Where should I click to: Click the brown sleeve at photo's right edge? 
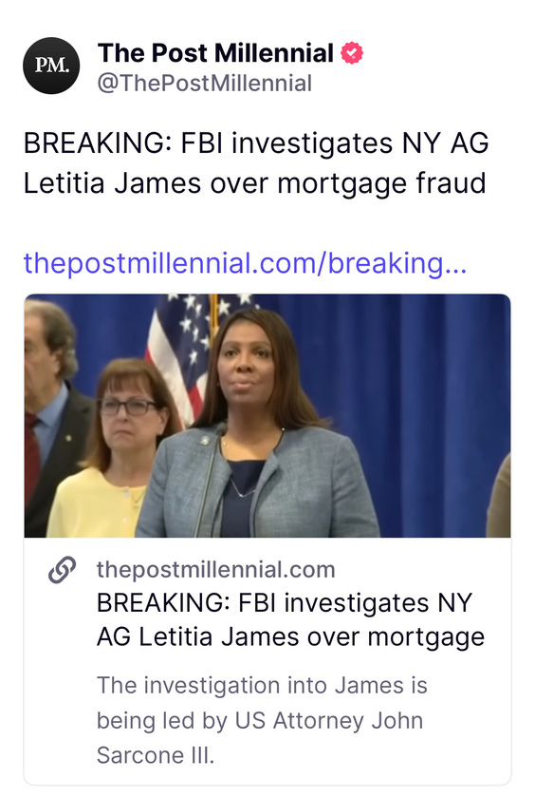[499, 498]
